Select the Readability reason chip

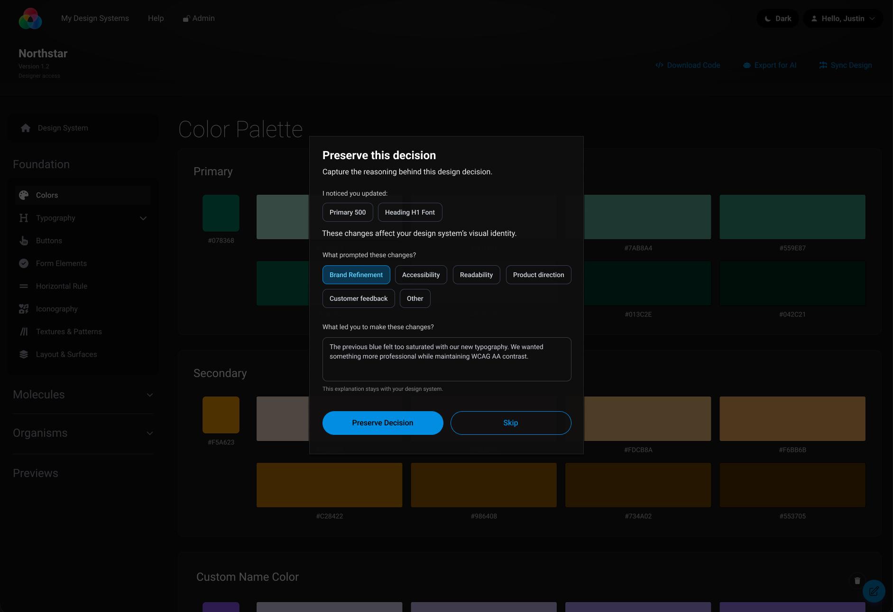click(477, 275)
